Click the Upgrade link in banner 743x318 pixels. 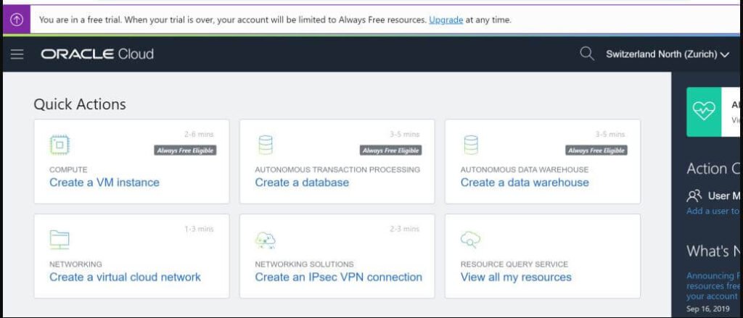[x=446, y=20]
